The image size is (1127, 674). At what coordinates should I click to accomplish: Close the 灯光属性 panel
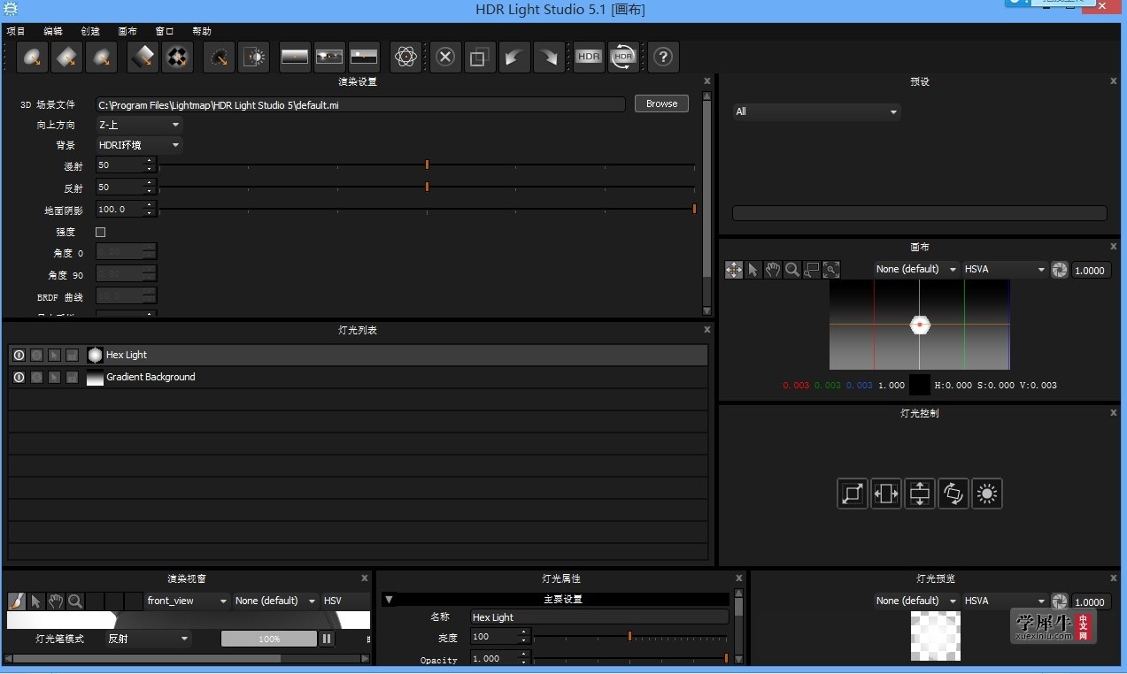coord(739,578)
